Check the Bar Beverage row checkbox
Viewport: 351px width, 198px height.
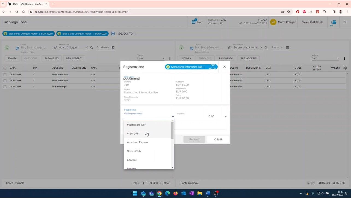(x=5, y=87)
